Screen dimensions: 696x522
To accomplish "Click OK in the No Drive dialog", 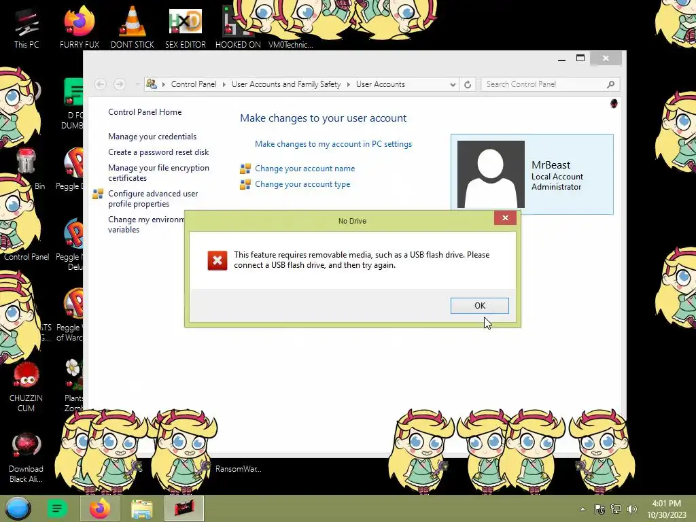I will [479, 305].
